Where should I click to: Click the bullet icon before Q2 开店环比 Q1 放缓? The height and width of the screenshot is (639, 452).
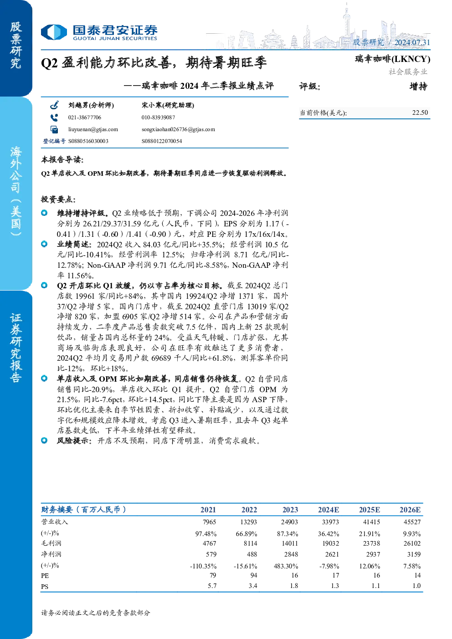coord(44,285)
